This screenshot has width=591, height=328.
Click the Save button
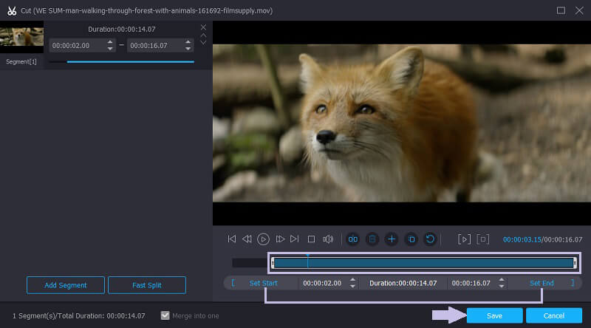[x=494, y=315]
